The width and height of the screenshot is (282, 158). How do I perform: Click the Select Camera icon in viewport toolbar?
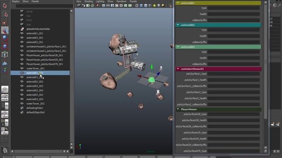(x=79, y=6)
